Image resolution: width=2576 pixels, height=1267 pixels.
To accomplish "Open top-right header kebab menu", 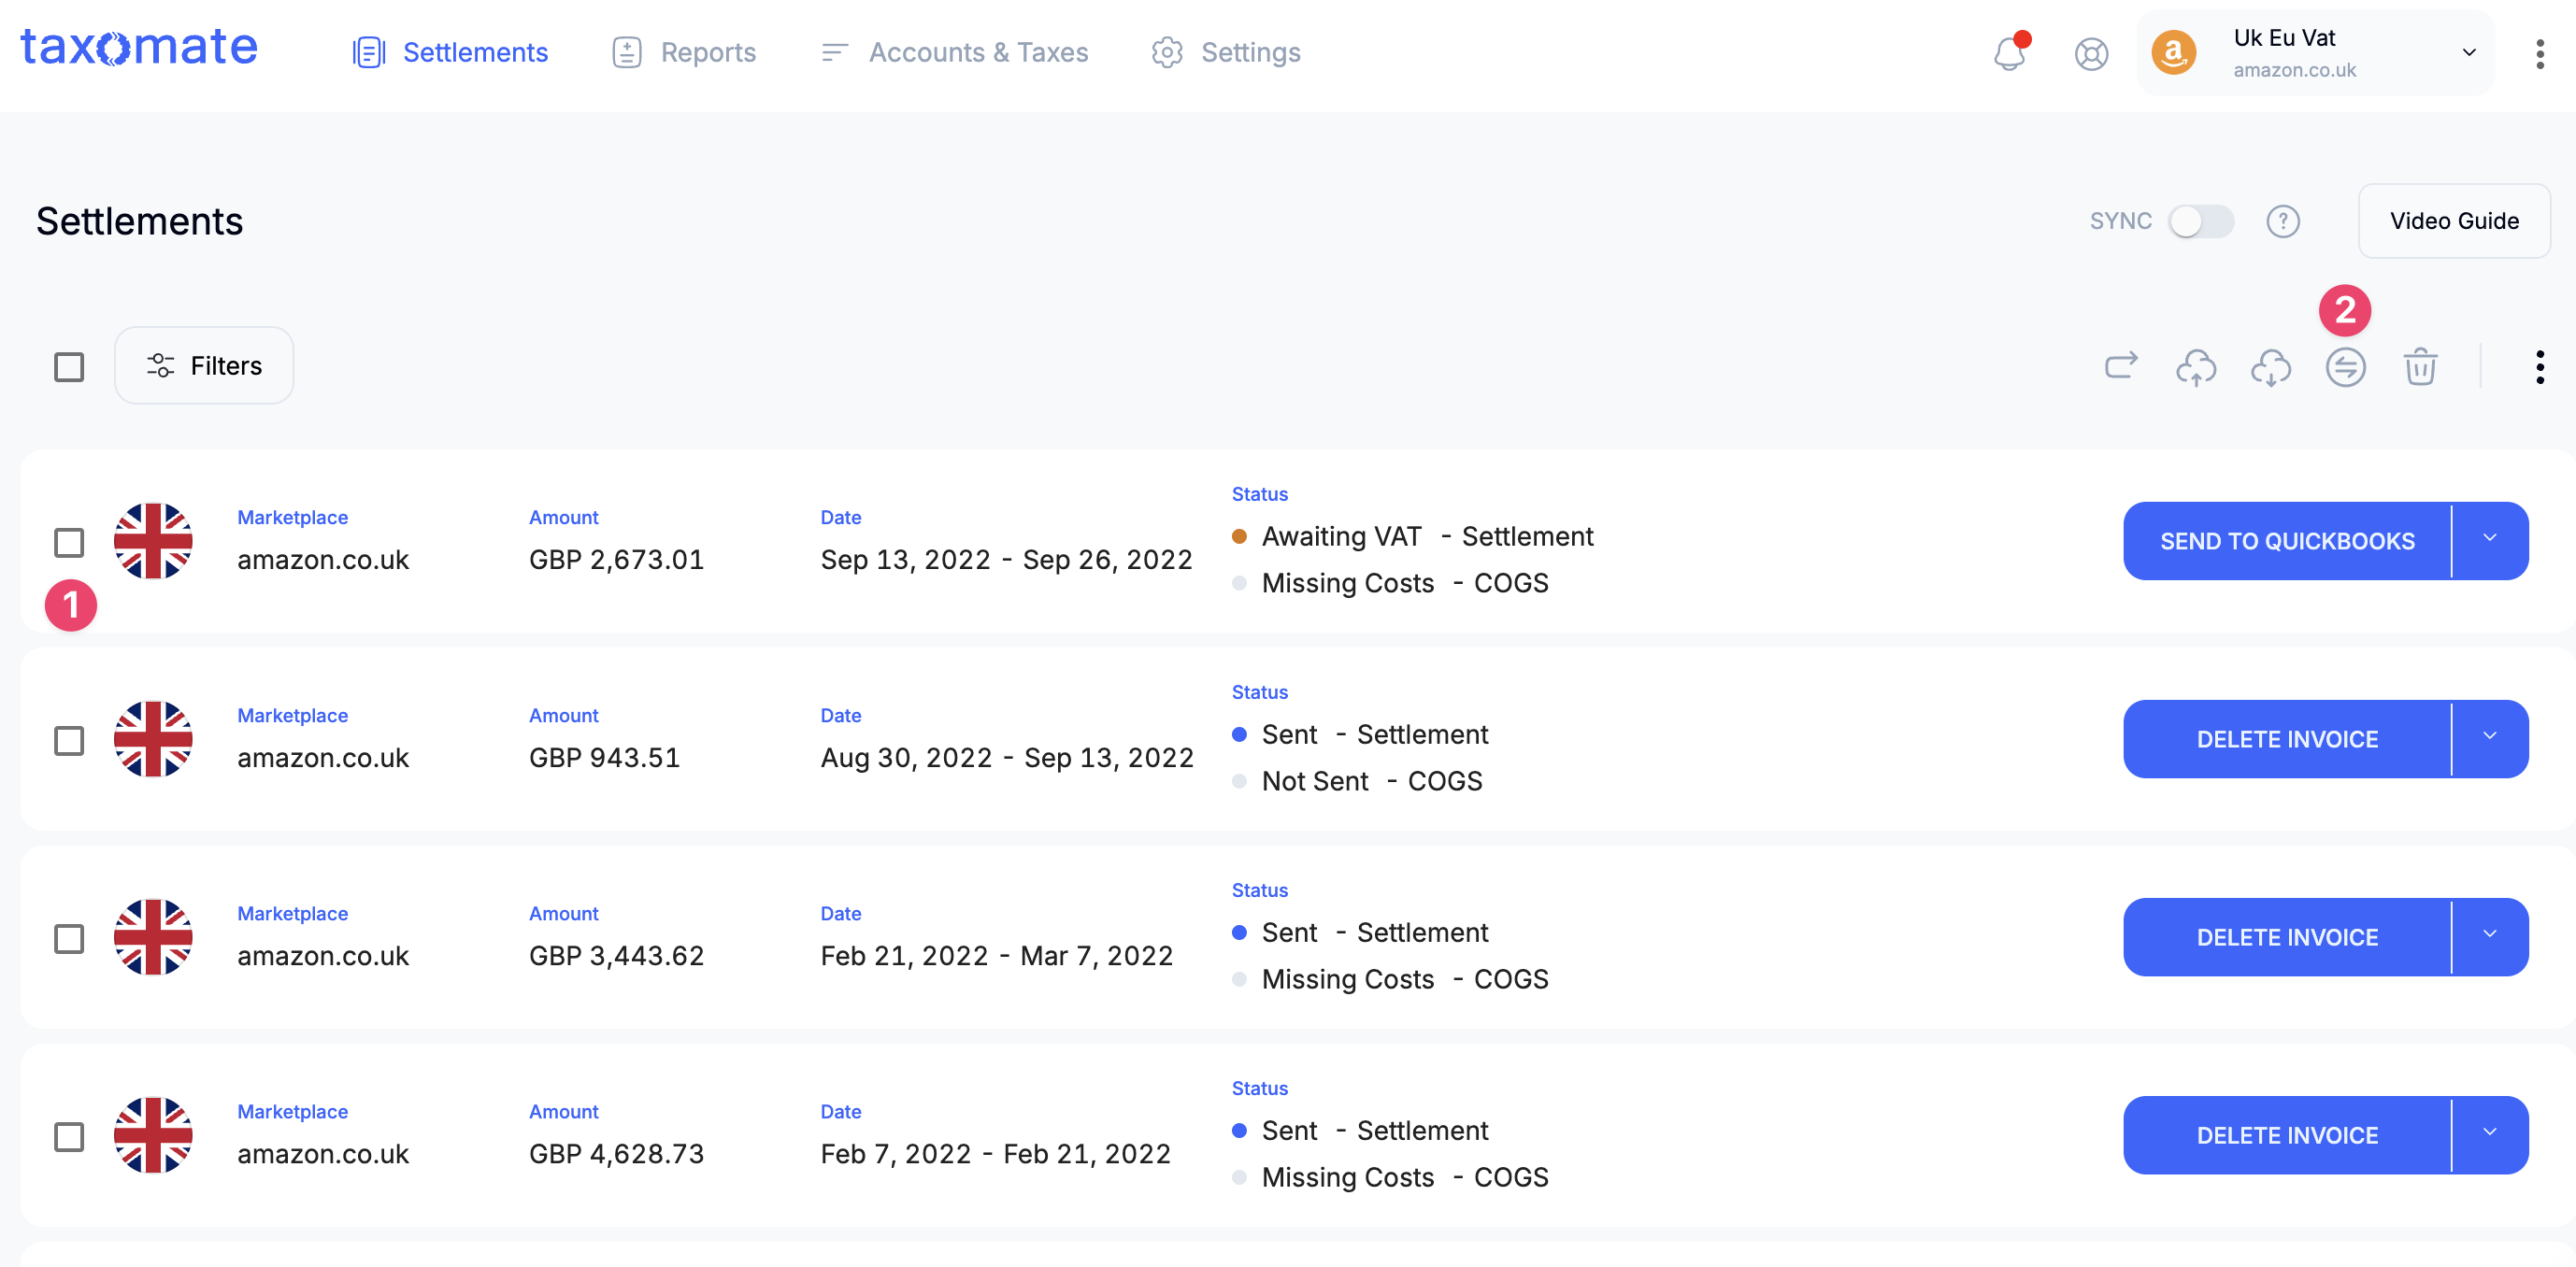I will (2539, 53).
